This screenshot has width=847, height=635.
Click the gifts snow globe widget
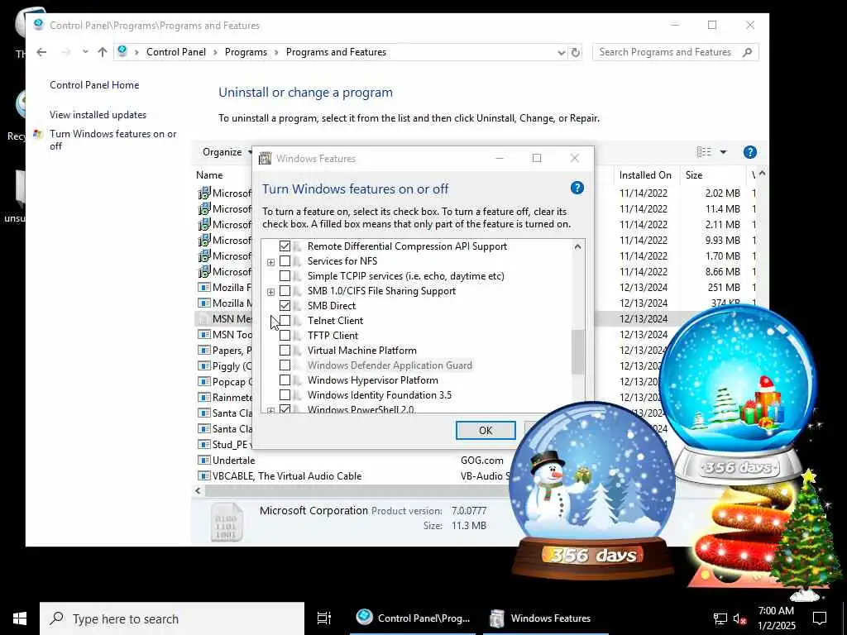click(738, 394)
